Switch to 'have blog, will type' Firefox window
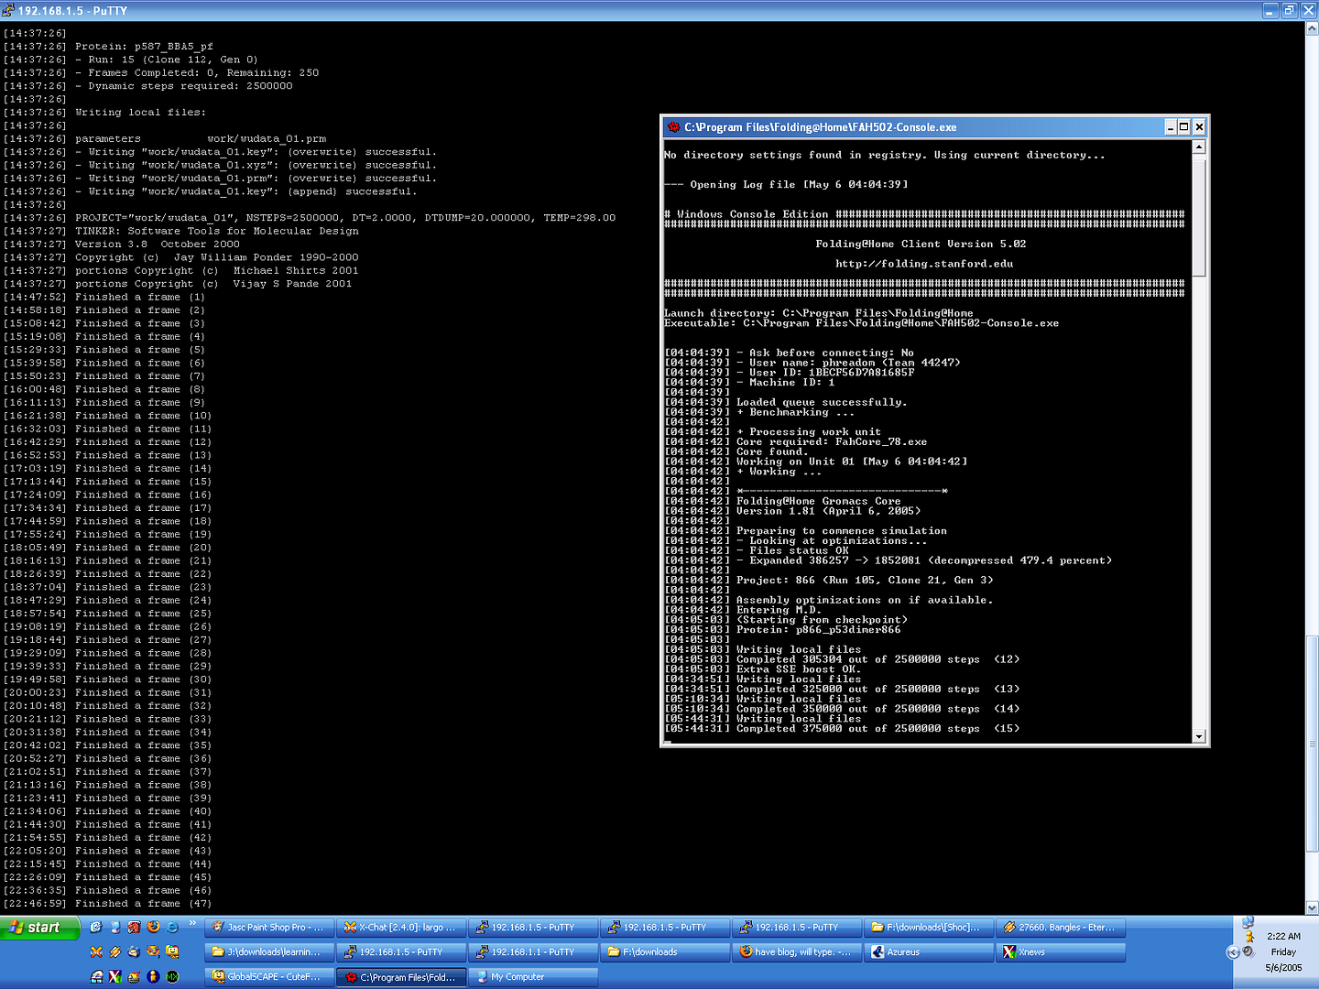 point(797,952)
